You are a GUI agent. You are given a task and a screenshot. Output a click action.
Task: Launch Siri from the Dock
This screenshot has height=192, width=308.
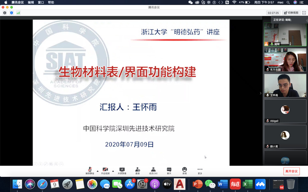(x=30, y=184)
